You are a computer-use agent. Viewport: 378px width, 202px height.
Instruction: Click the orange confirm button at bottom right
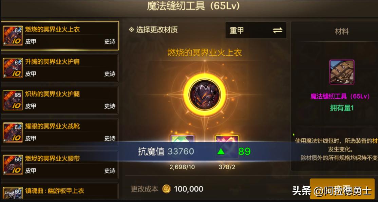(342, 189)
